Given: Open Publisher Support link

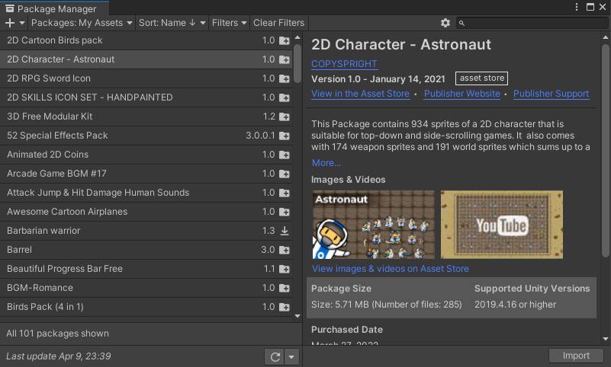Looking at the screenshot, I should point(551,94).
